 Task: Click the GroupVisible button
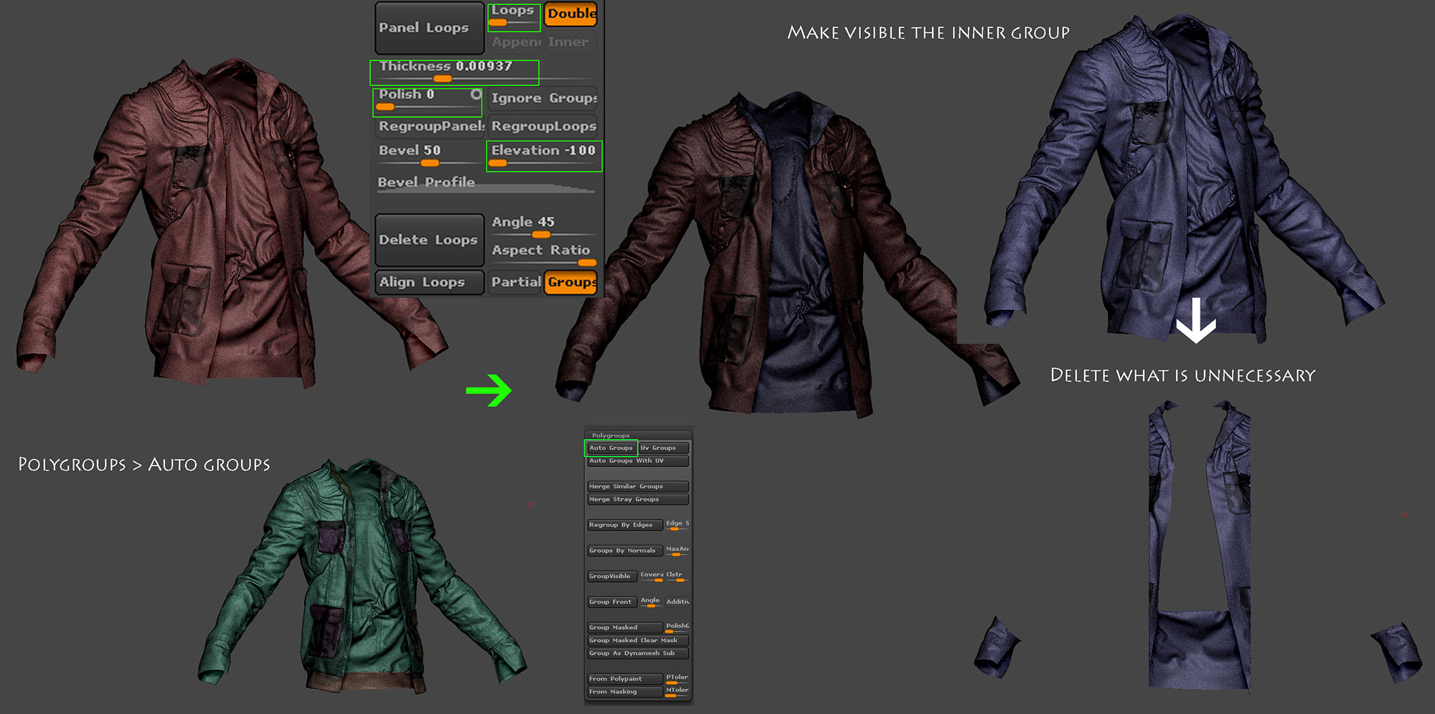point(612,576)
